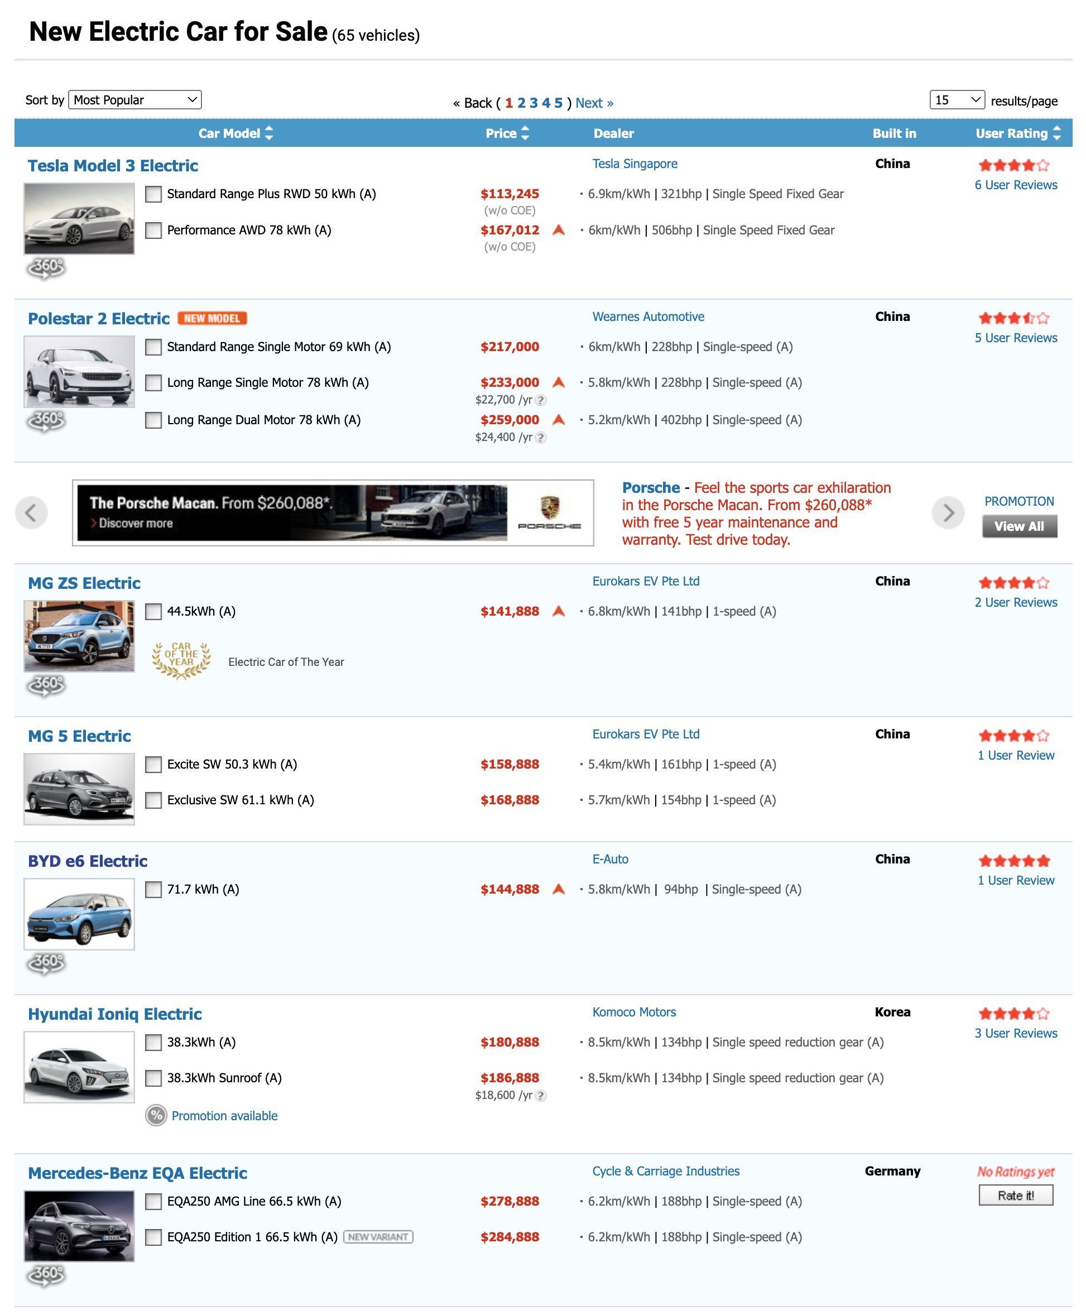The image size is (1086, 1315).
Task: Go to the previous promotion banner
Action: pos(31,513)
